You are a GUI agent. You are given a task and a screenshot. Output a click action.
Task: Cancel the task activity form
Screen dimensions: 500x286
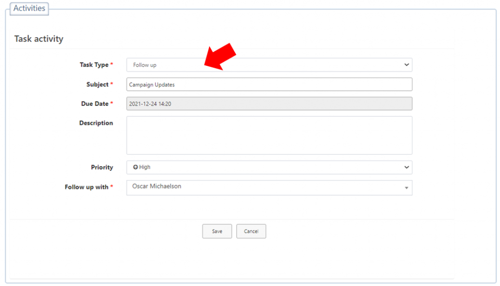(251, 231)
